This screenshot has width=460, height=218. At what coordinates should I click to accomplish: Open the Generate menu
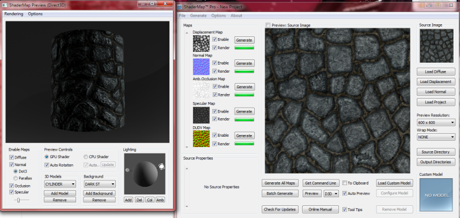pyautogui.click(x=198, y=16)
